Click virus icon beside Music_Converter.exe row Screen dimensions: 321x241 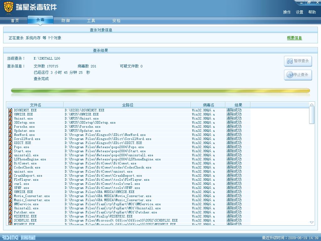pyautogui.click(x=10, y=200)
